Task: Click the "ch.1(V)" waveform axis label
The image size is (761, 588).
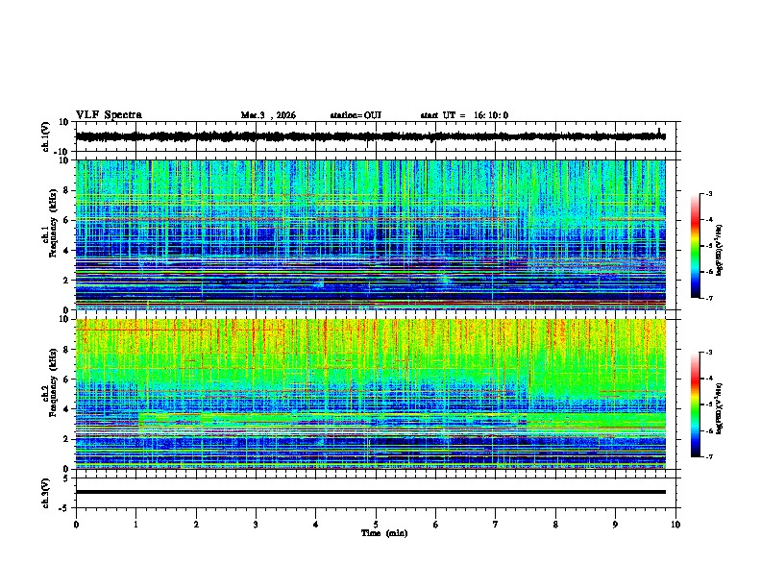Action: [46, 136]
